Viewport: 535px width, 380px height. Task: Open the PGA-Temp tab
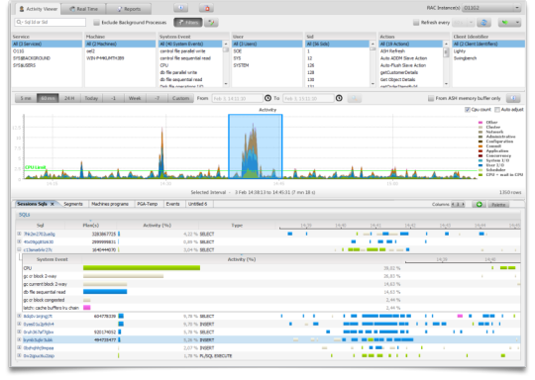pos(148,204)
